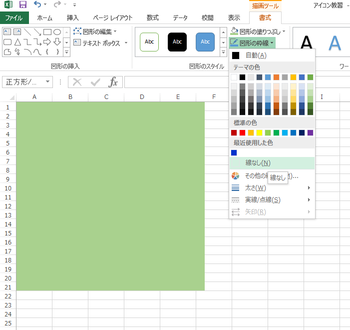Image resolution: width=350 pixels, height=330 pixels.
Task: Select the right block arrow shape
Action: 47,42
